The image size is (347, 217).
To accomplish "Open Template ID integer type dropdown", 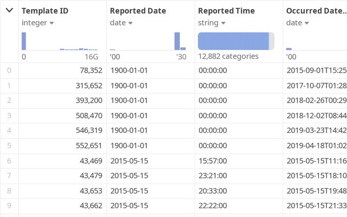I will [x=52, y=23].
